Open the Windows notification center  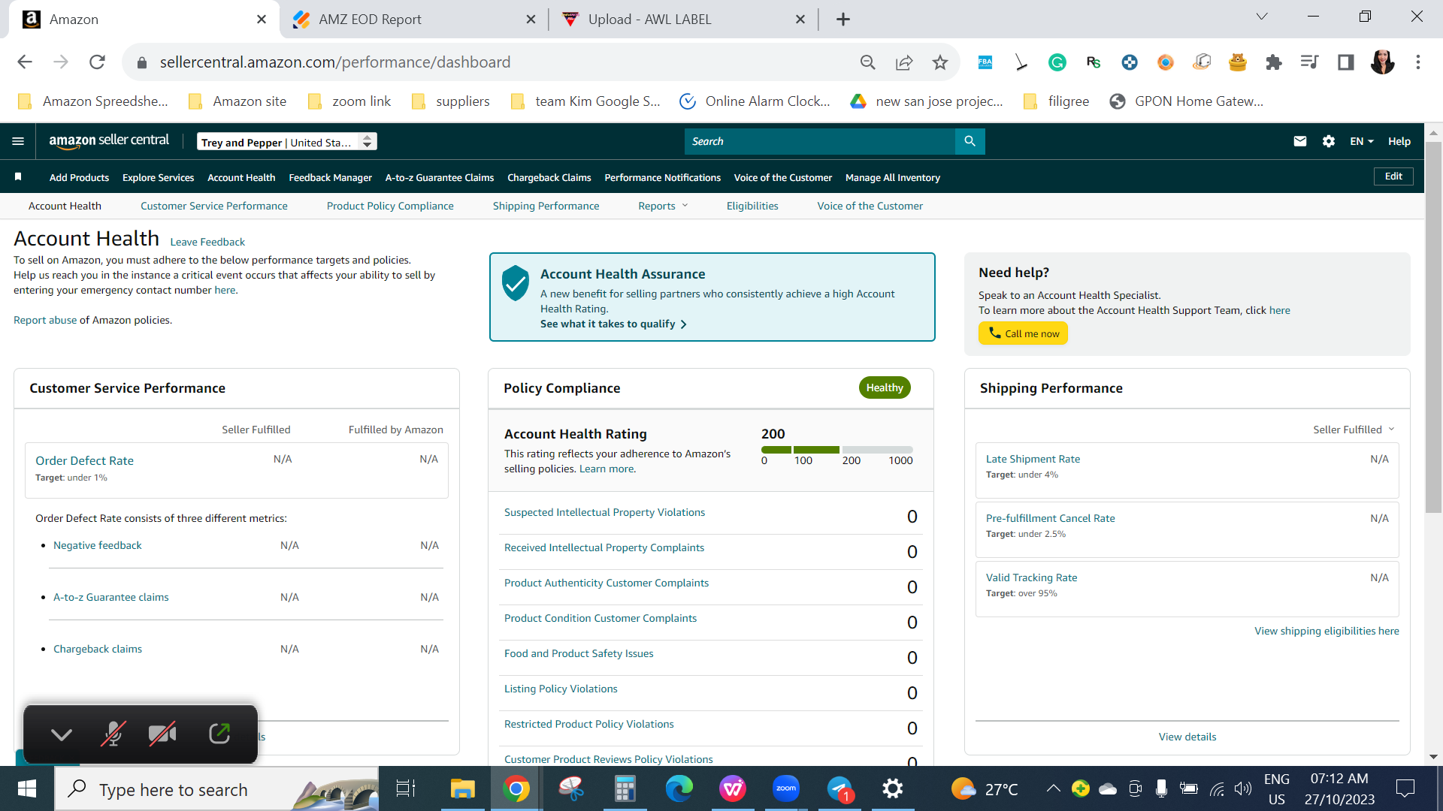click(1405, 788)
